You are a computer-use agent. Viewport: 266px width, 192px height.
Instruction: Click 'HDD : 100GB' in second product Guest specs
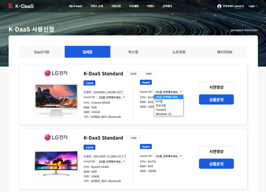point(148,171)
